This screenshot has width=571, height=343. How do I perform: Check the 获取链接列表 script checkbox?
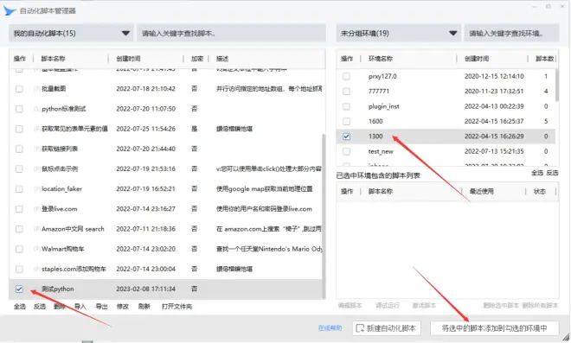pos(19,149)
